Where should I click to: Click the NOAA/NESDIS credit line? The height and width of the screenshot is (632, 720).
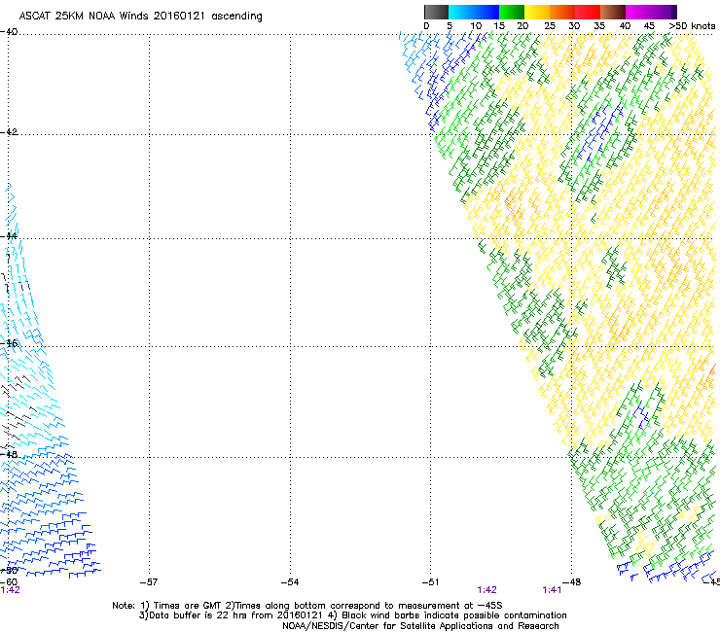point(420,626)
